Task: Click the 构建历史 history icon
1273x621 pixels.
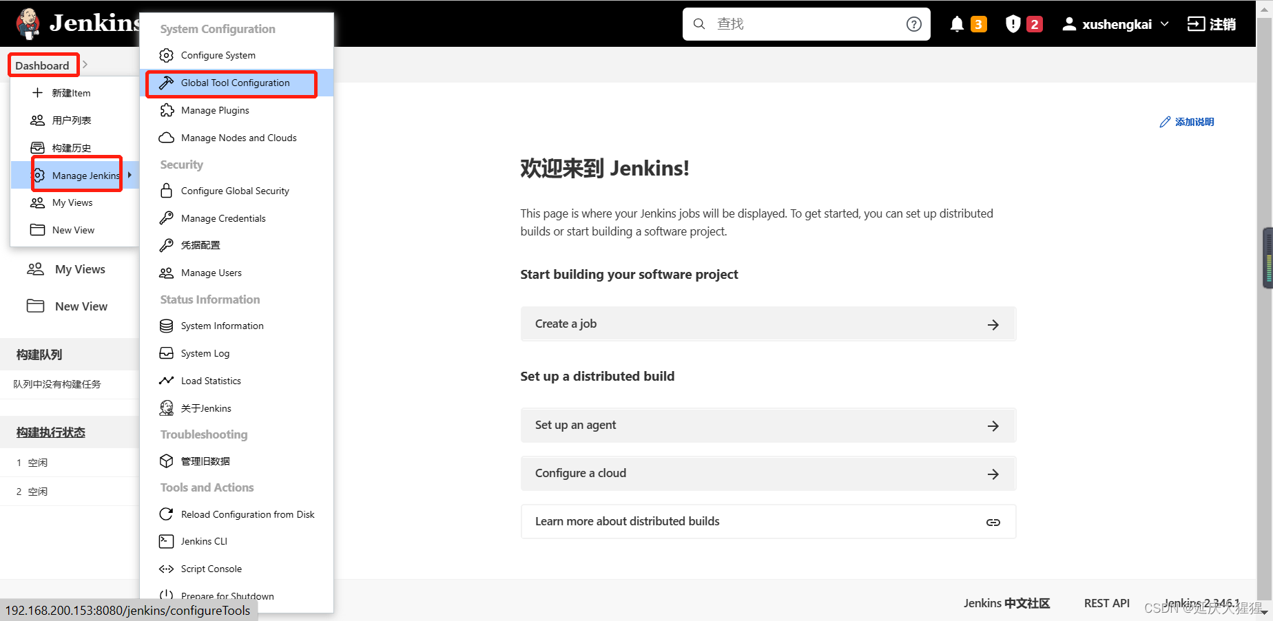Action: coord(38,147)
